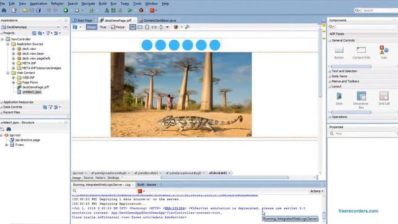Click the green navigate Back icon
The height and width of the screenshot is (224, 398).
coord(66,11)
